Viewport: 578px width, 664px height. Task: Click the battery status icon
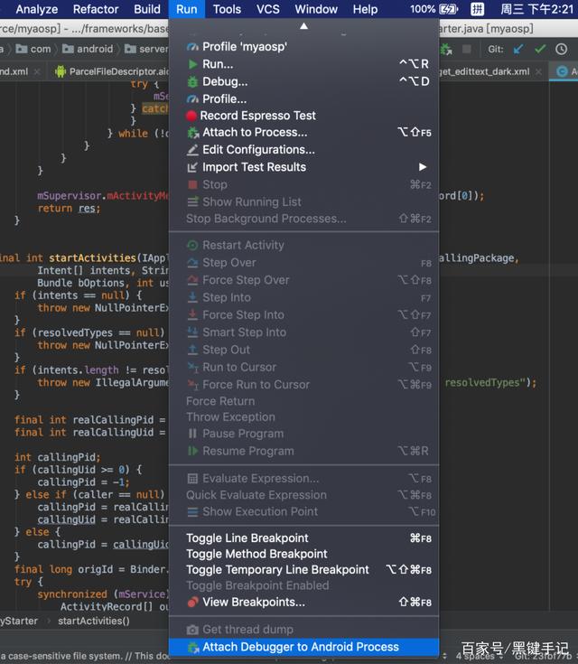click(x=449, y=9)
